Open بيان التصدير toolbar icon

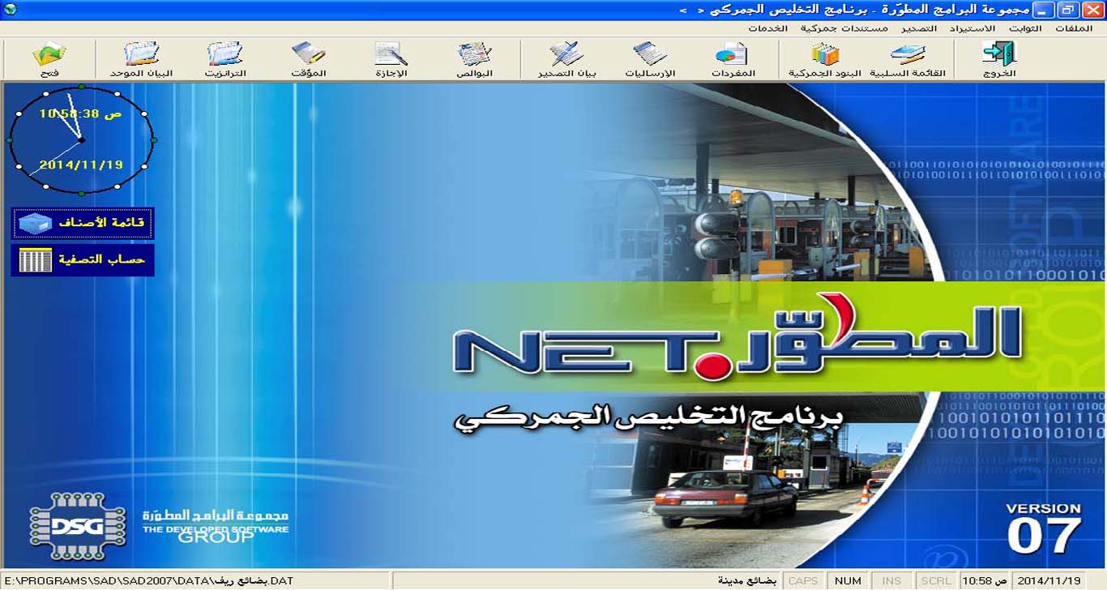tap(567, 58)
